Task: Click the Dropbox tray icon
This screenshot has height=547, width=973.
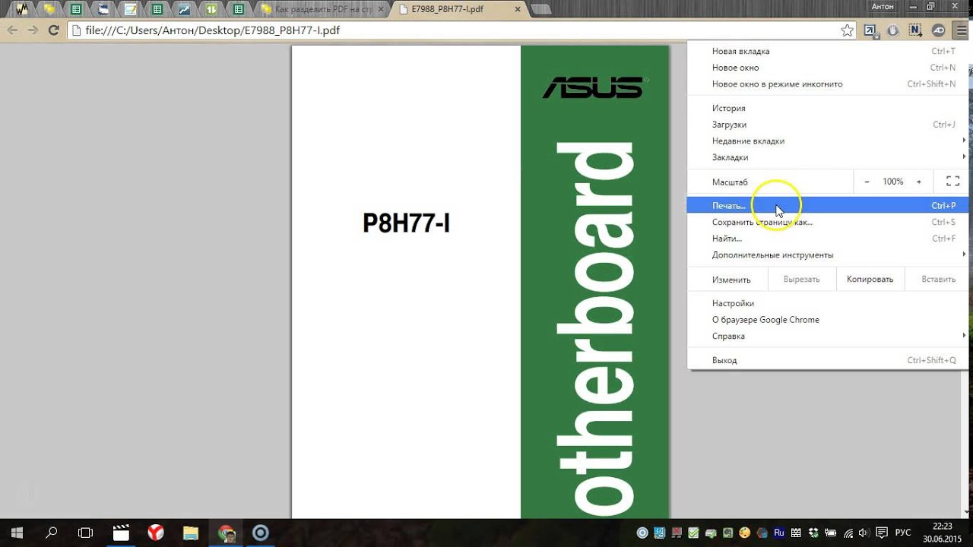Action: click(814, 533)
